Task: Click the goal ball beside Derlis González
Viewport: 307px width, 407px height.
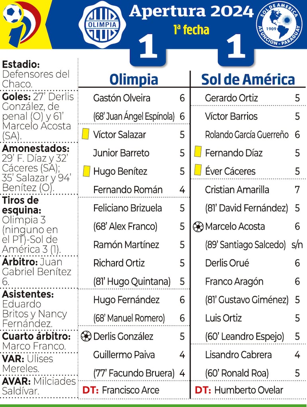Action: click(x=86, y=336)
